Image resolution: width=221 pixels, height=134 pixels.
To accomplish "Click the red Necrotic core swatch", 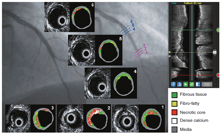I will tap(174, 112).
